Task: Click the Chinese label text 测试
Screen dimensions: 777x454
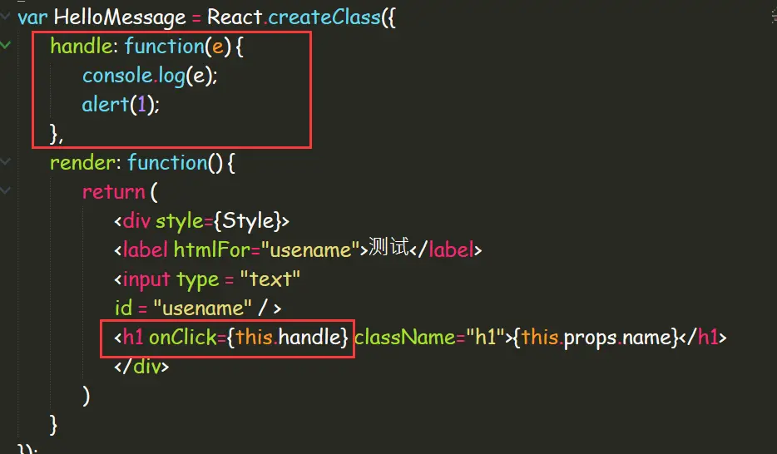Action: click(389, 247)
